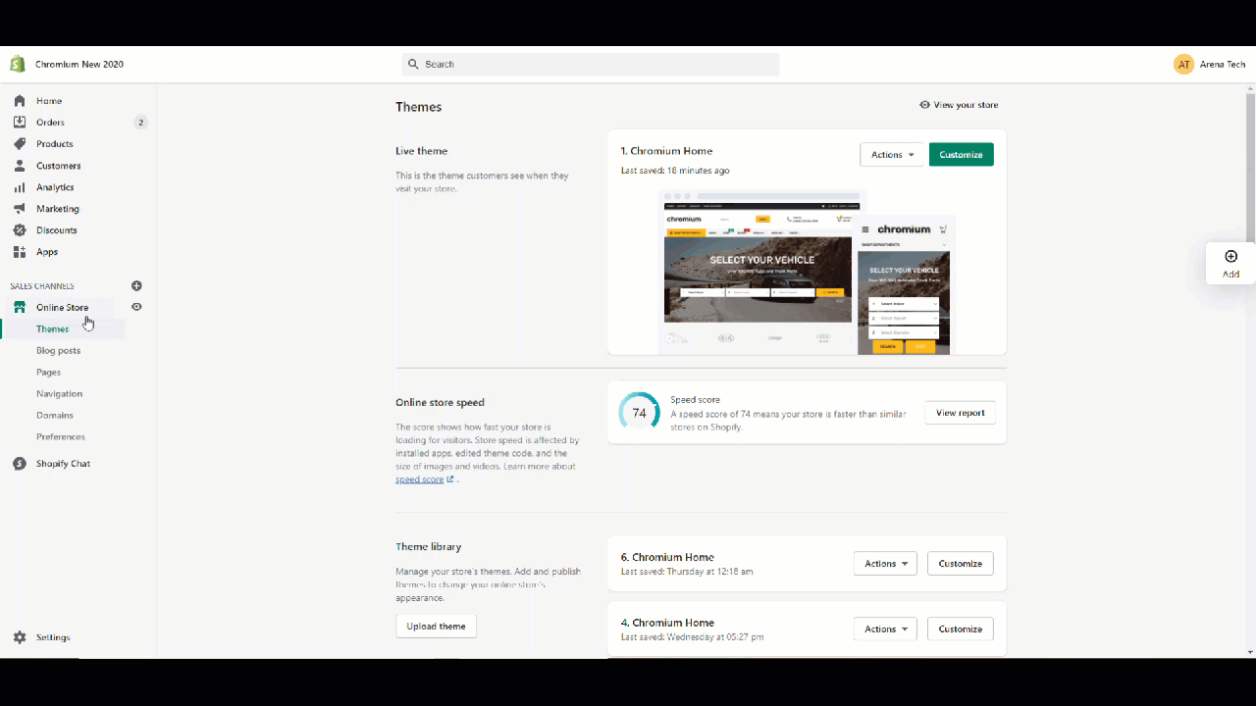Screen dimensions: 1256x706
Task: Click View report button
Action: pos(960,413)
